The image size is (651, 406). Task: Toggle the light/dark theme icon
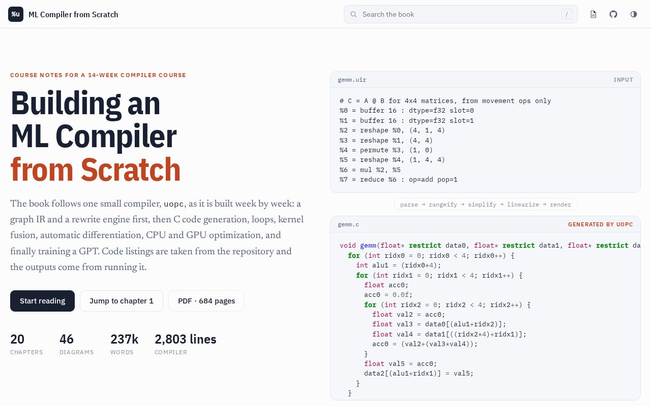click(634, 14)
